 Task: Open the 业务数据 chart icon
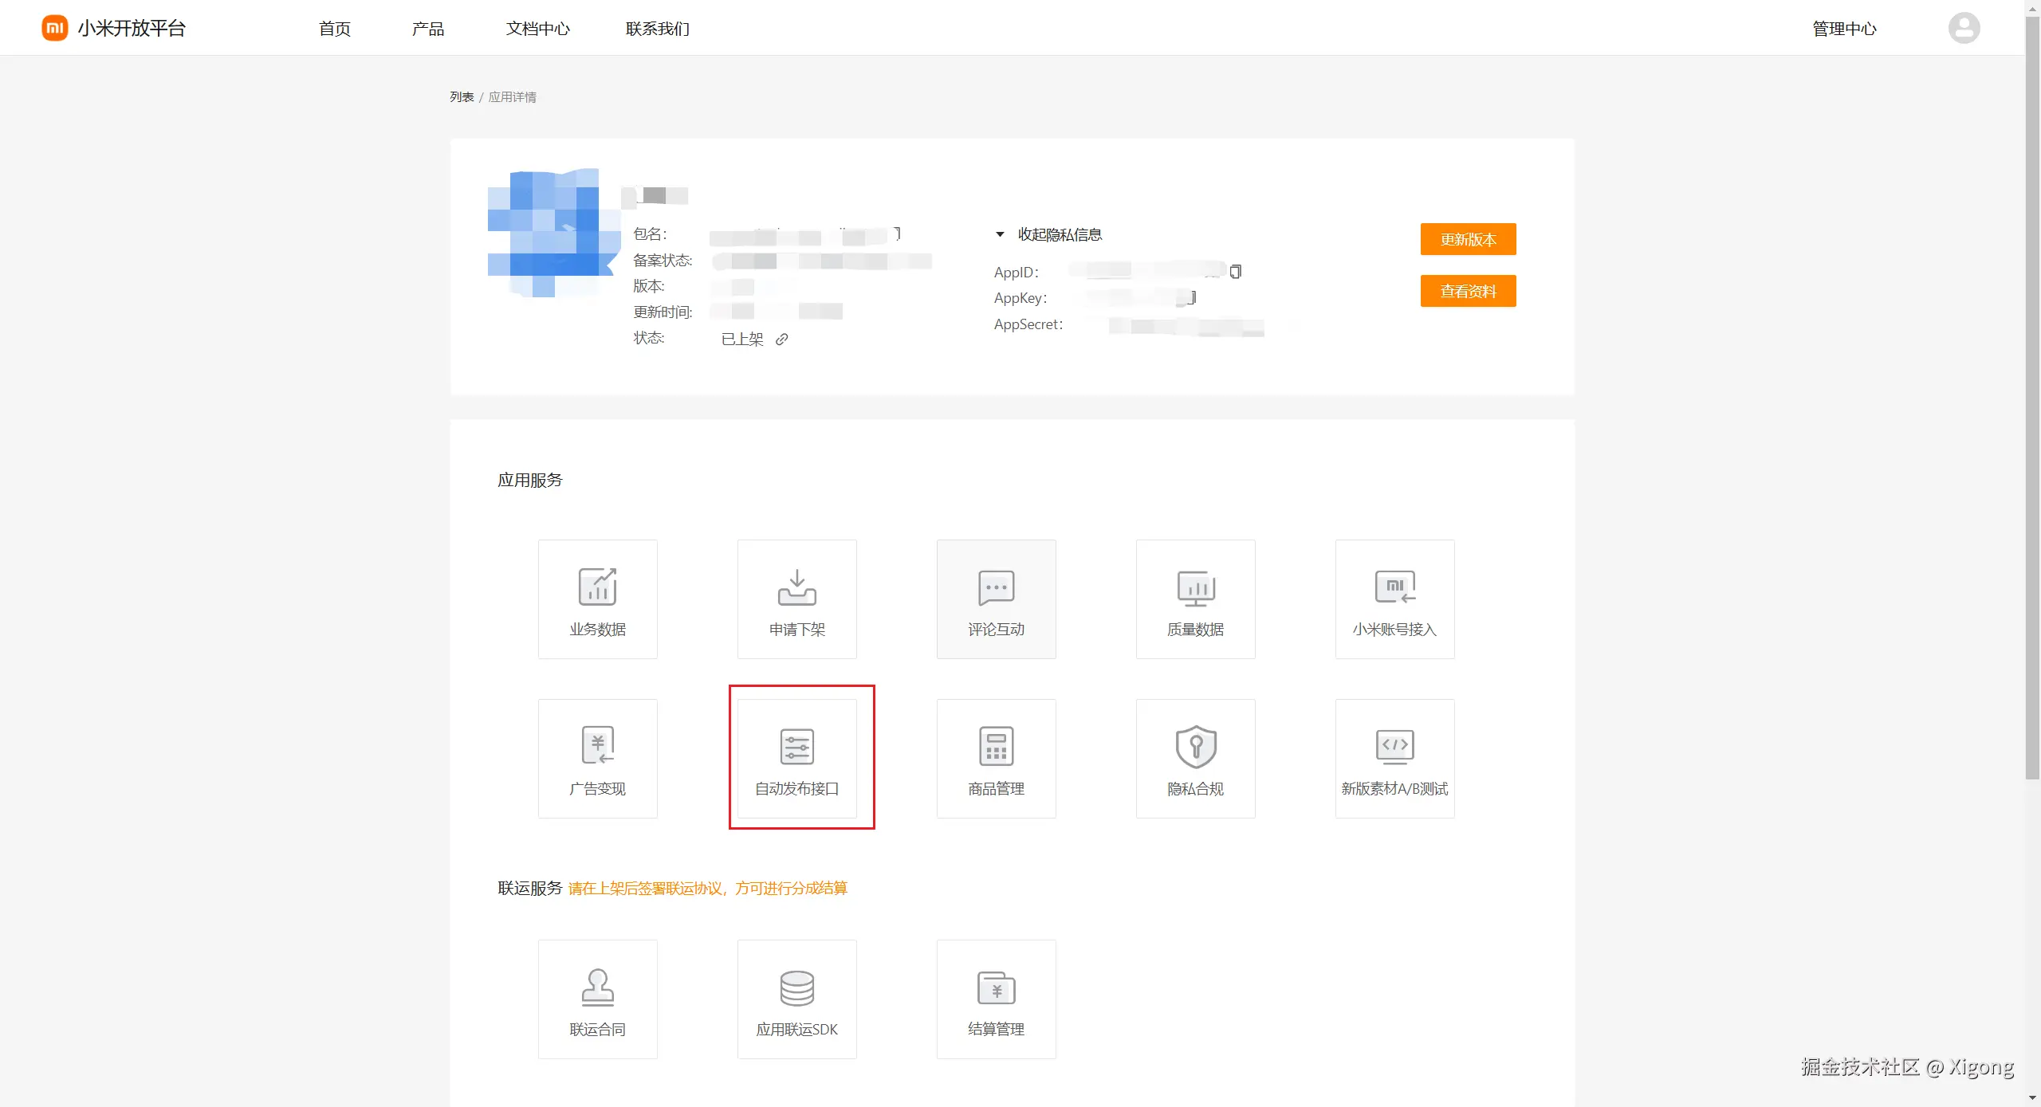point(597,587)
